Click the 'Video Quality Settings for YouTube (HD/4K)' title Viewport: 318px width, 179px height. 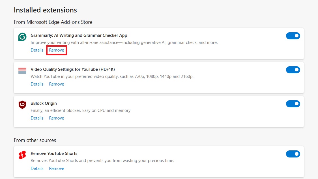point(73,69)
